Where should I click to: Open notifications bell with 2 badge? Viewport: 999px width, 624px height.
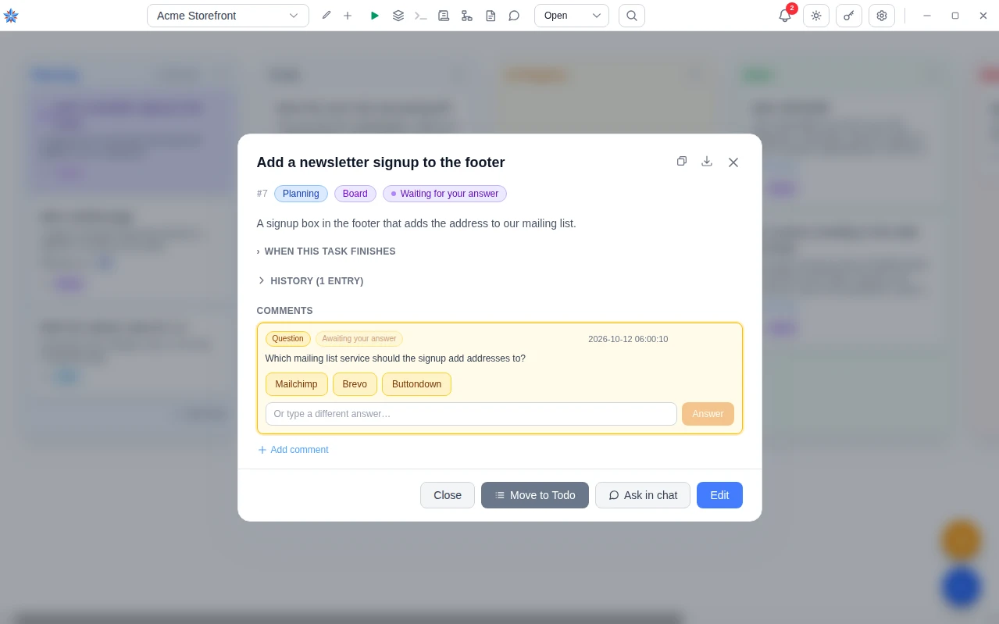pos(785,16)
